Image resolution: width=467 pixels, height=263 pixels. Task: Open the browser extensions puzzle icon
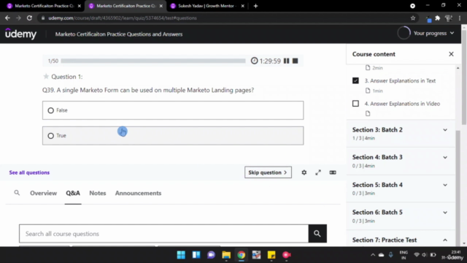point(438,18)
